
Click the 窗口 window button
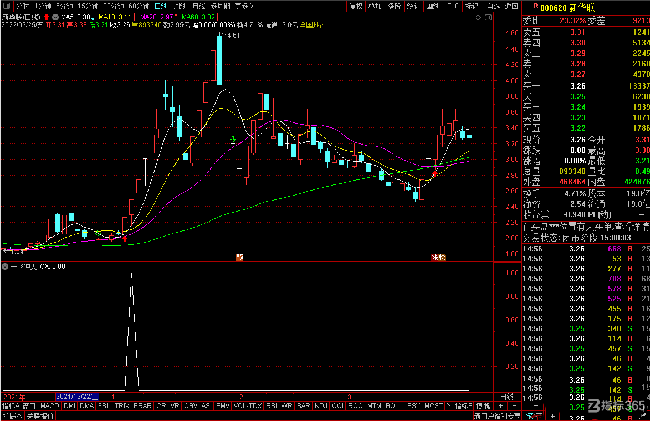(x=29, y=406)
